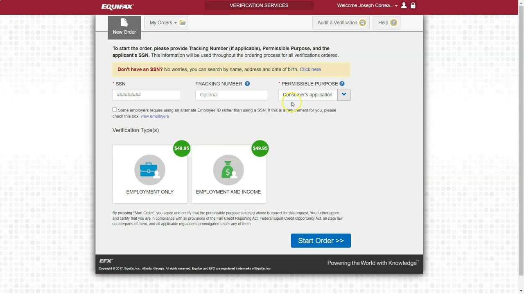
Task: Click the Start Order button
Action: [x=321, y=241]
